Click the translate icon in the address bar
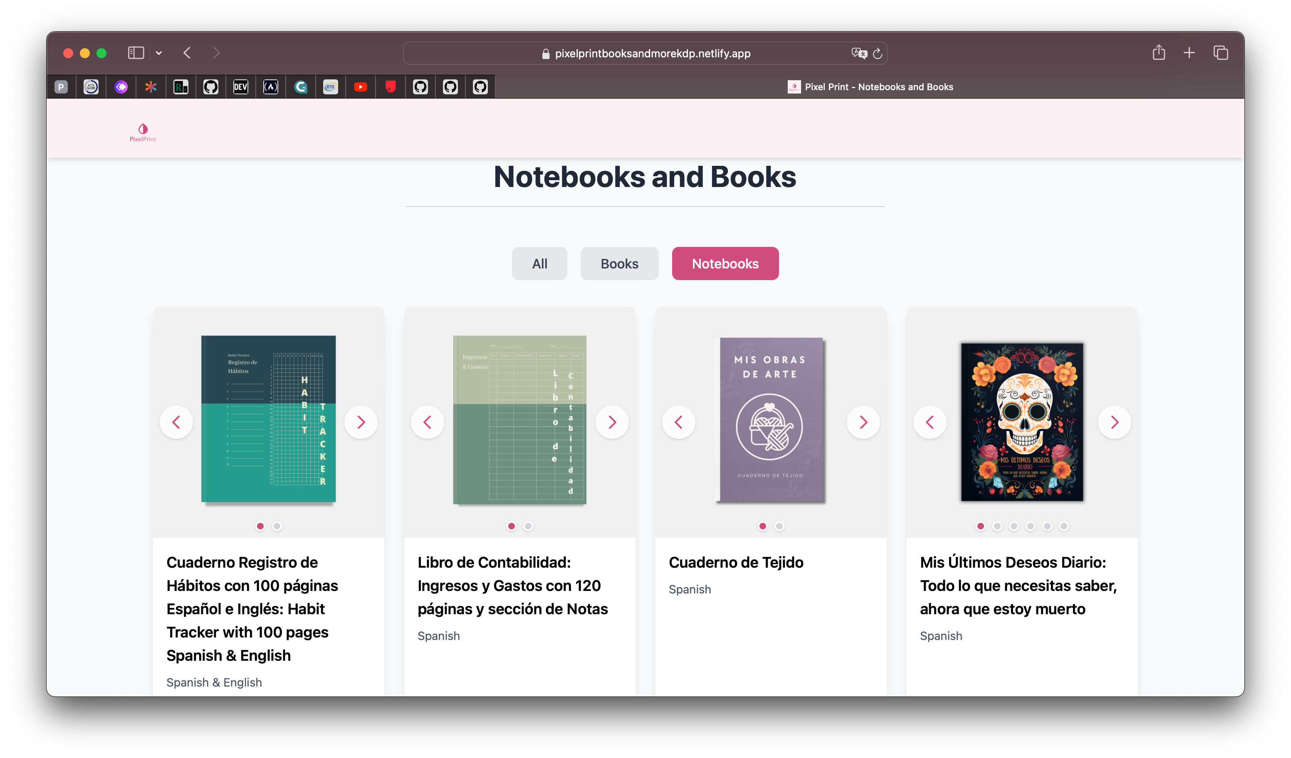 click(x=859, y=53)
